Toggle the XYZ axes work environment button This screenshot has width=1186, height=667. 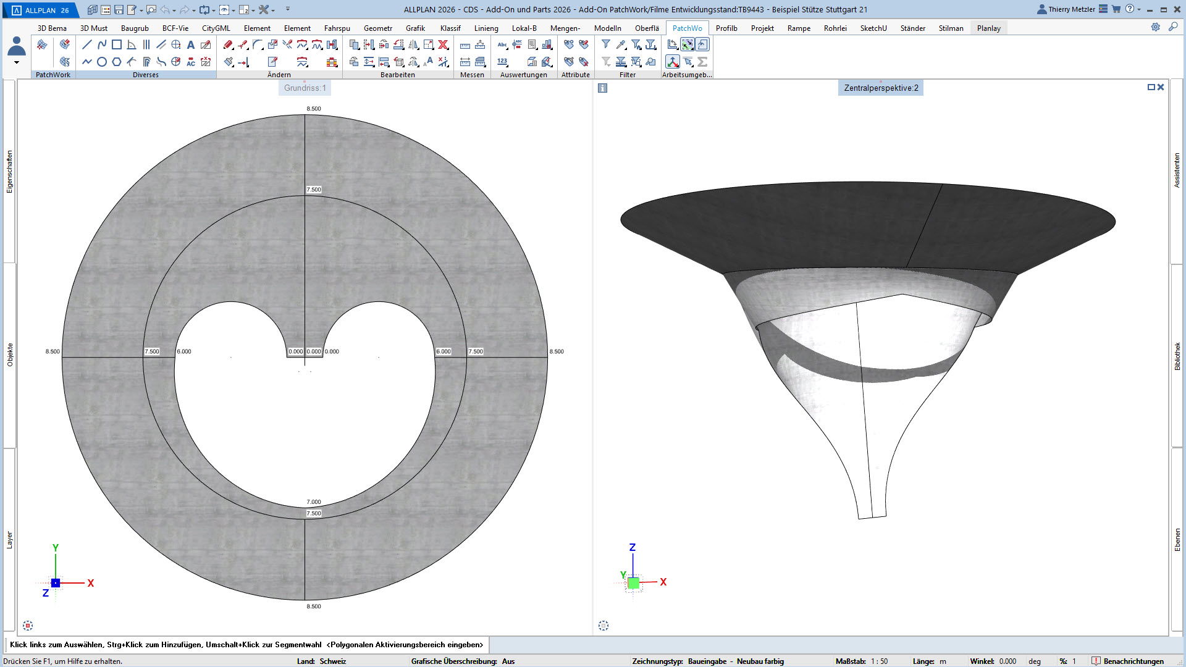[673, 62]
